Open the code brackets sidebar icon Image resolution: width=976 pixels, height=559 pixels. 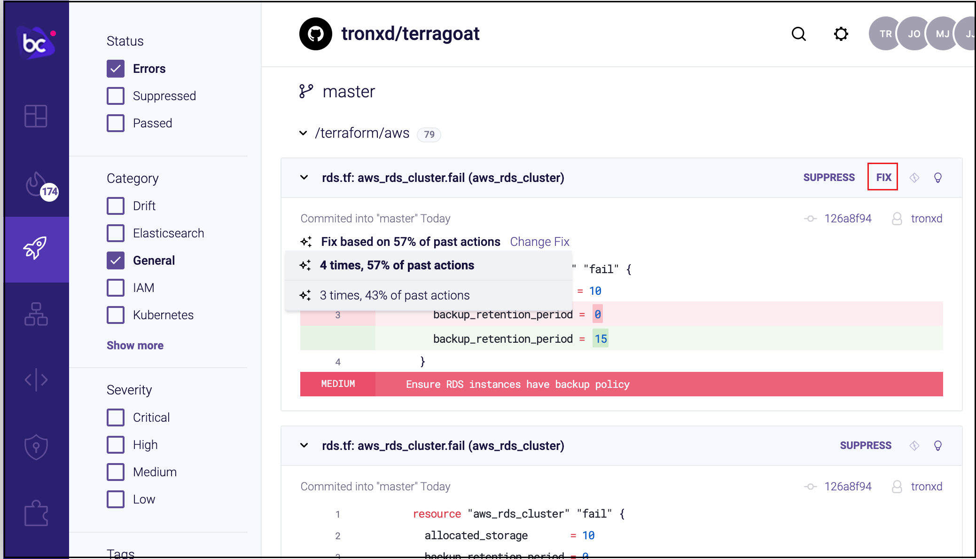tap(36, 379)
